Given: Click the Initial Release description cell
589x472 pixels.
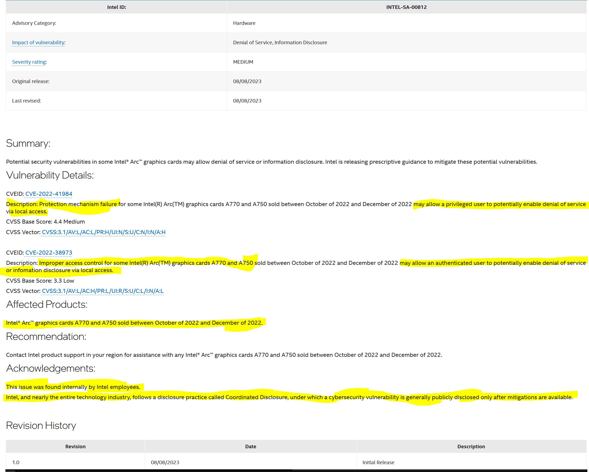Looking at the screenshot, I should [378, 463].
